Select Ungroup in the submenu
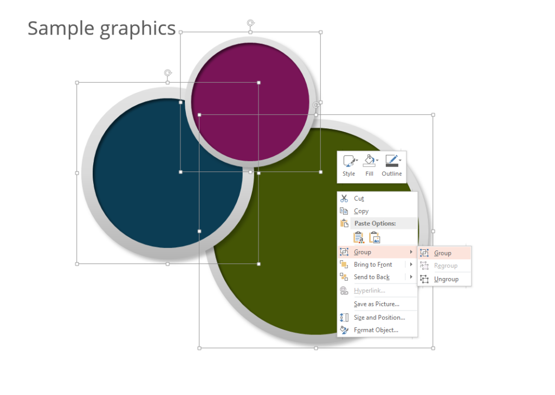555x395 pixels. [x=446, y=279]
